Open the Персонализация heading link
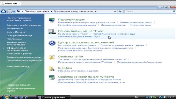Screen dimensions: 176x99 point(71,20)
